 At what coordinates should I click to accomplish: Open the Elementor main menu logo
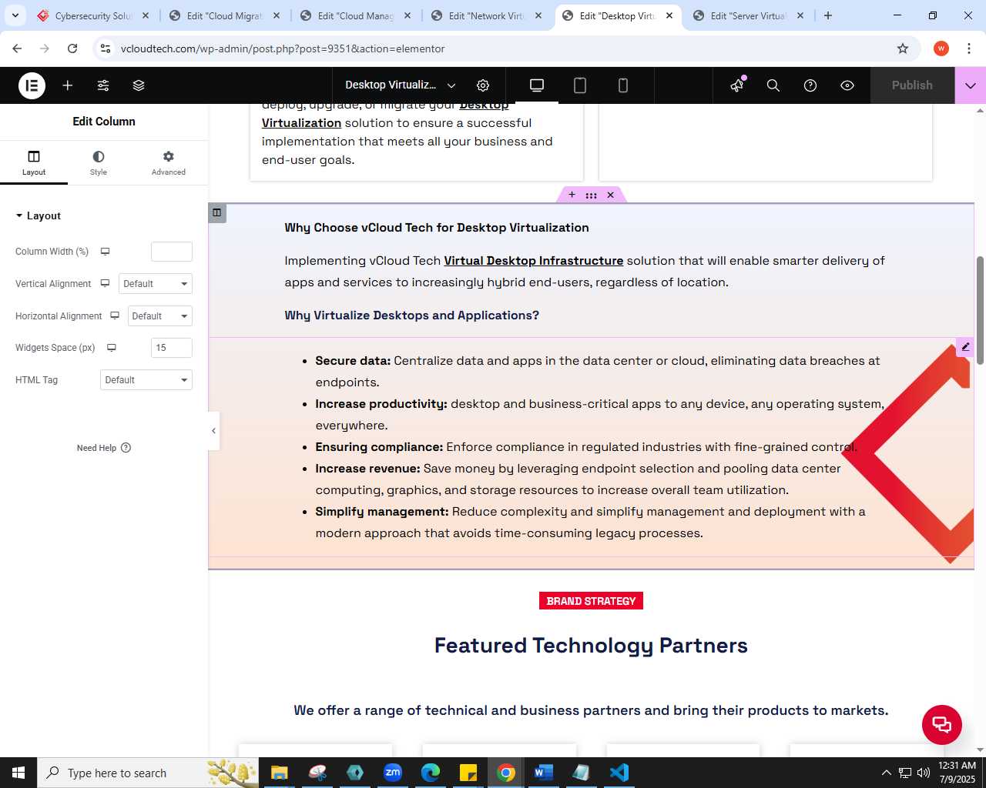coord(32,85)
